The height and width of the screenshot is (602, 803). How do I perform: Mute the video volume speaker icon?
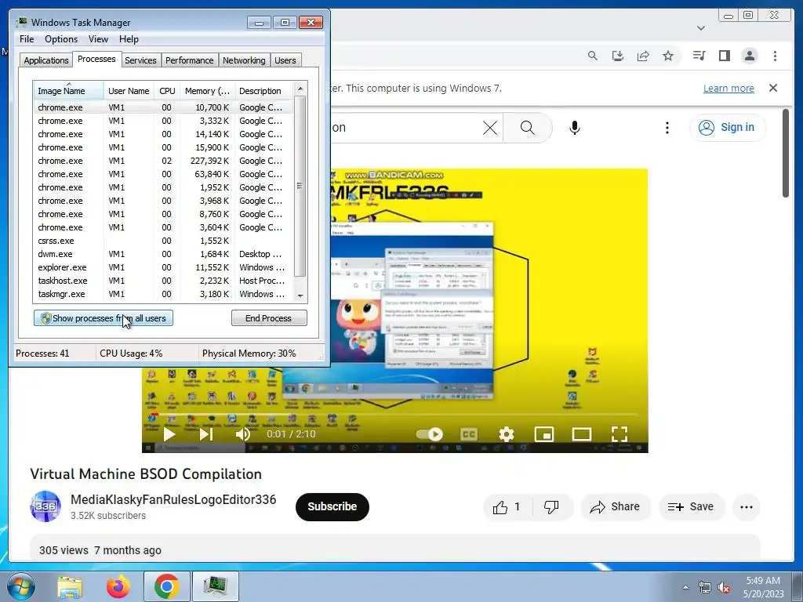click(x=243, y=434)
